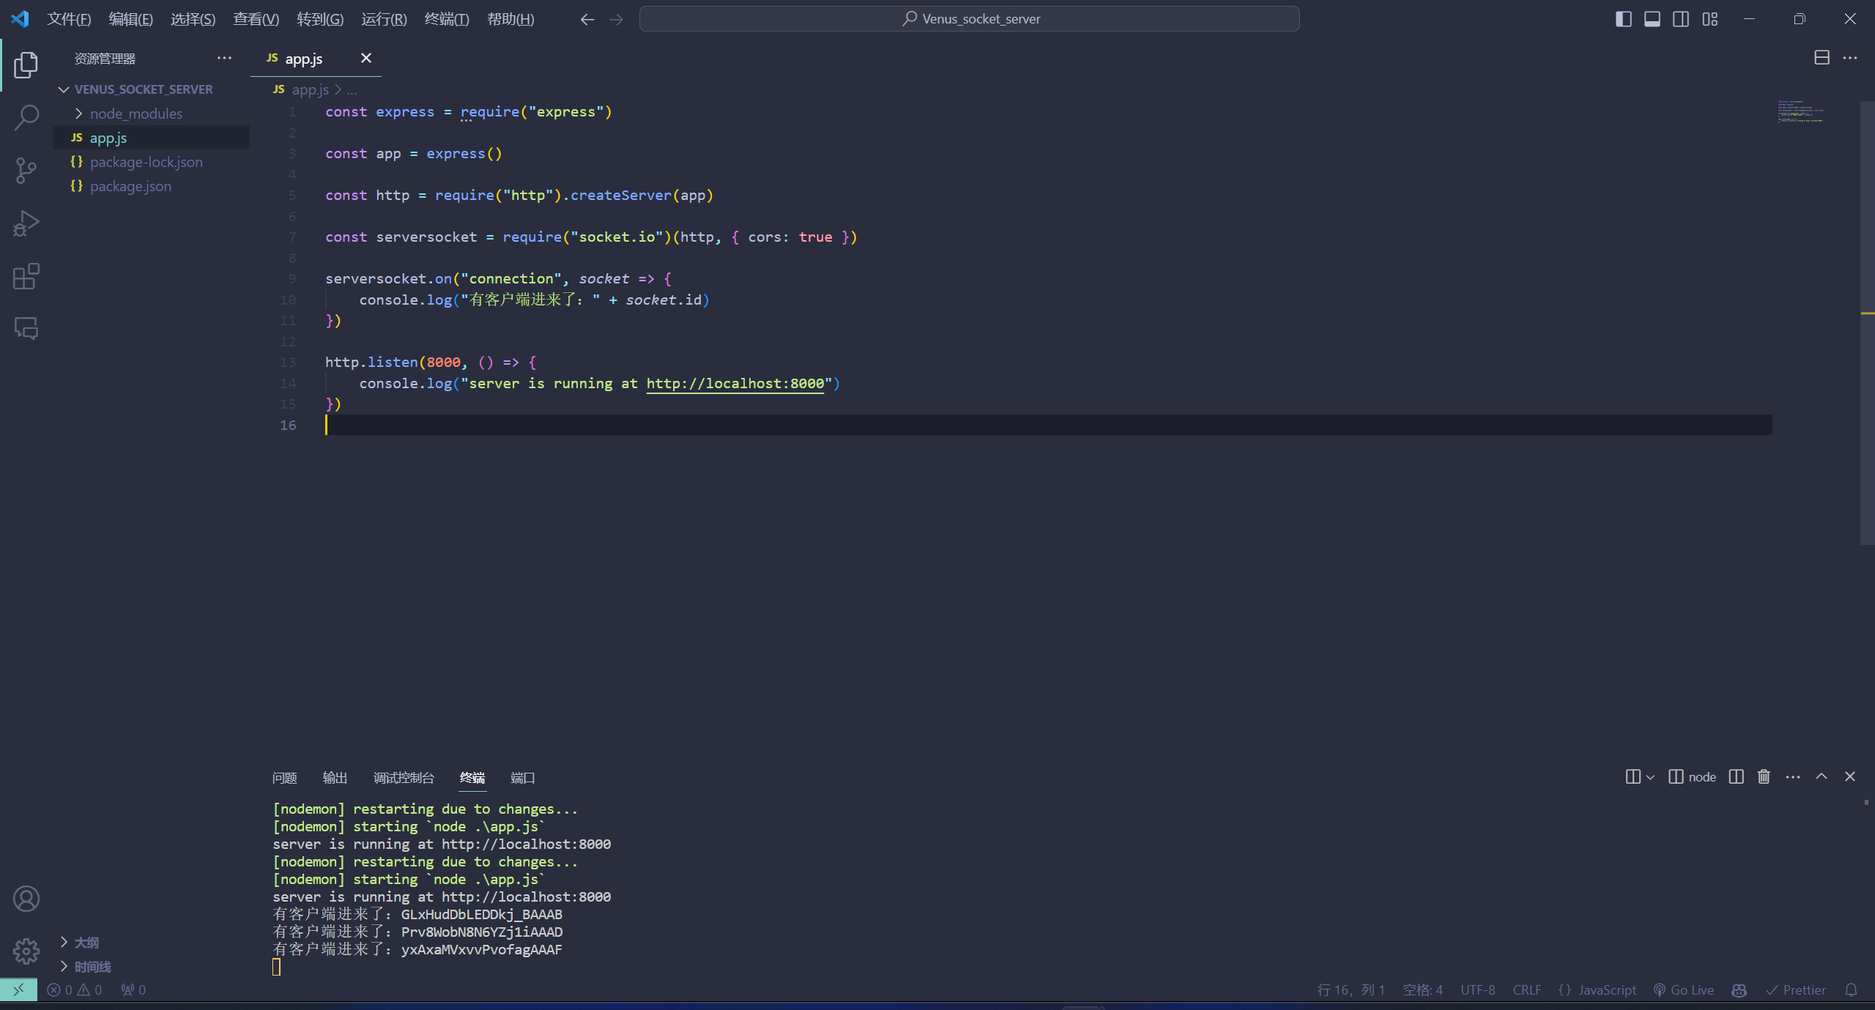The height and width of the screenshot is (1010, 1875).
Task: Kill terminal with trash icon
Action: [1764, 777]
